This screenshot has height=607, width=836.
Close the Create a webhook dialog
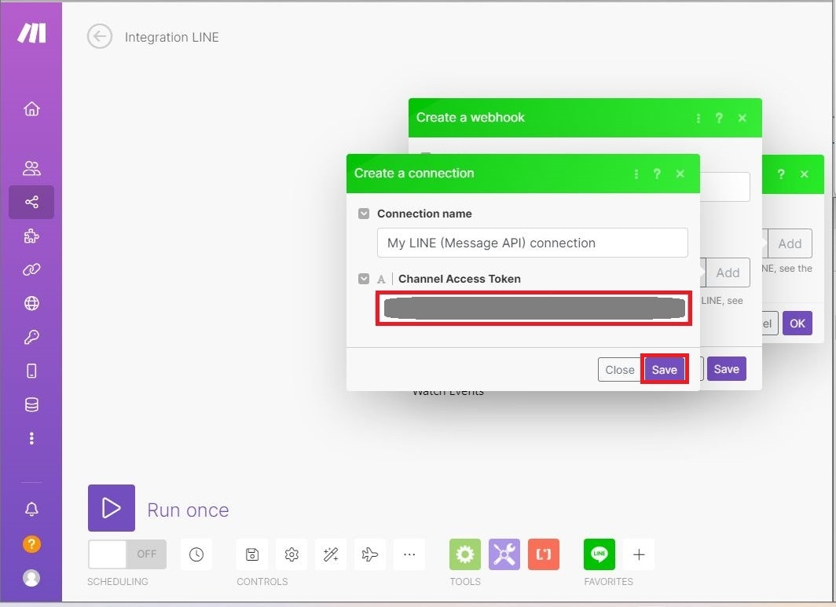[x=742, y=118]
